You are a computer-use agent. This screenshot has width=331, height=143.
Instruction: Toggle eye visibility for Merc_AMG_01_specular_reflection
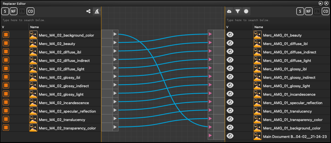230,102
